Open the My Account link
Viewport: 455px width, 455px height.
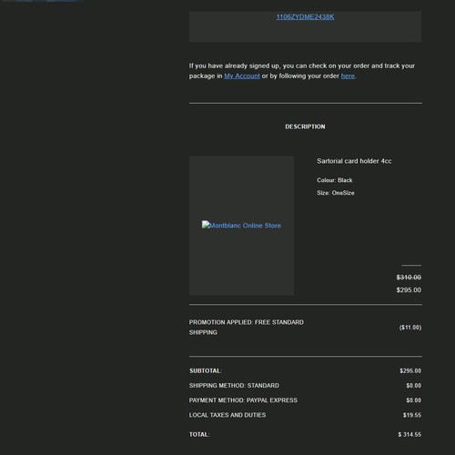tap(242, 76)
